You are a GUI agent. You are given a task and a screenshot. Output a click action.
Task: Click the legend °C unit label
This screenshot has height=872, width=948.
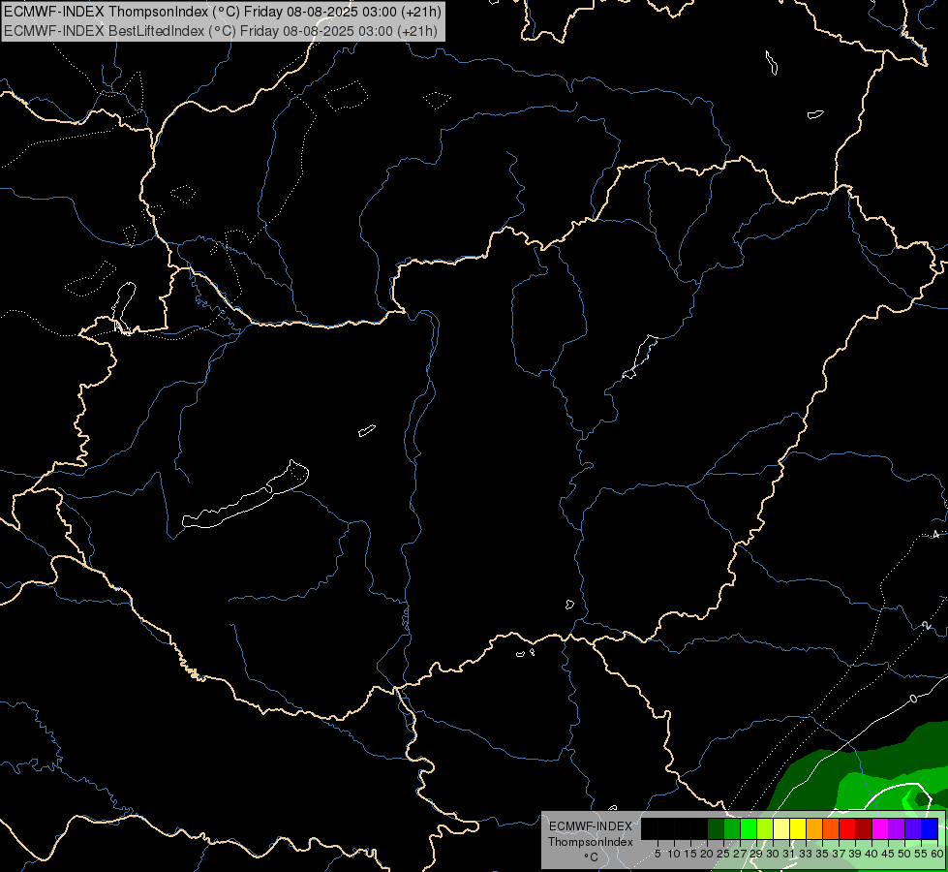(x=591, y=856)
